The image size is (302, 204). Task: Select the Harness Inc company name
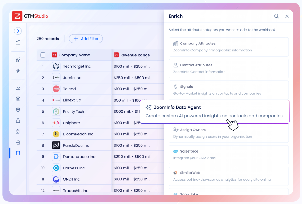click(x=74, y=168)
